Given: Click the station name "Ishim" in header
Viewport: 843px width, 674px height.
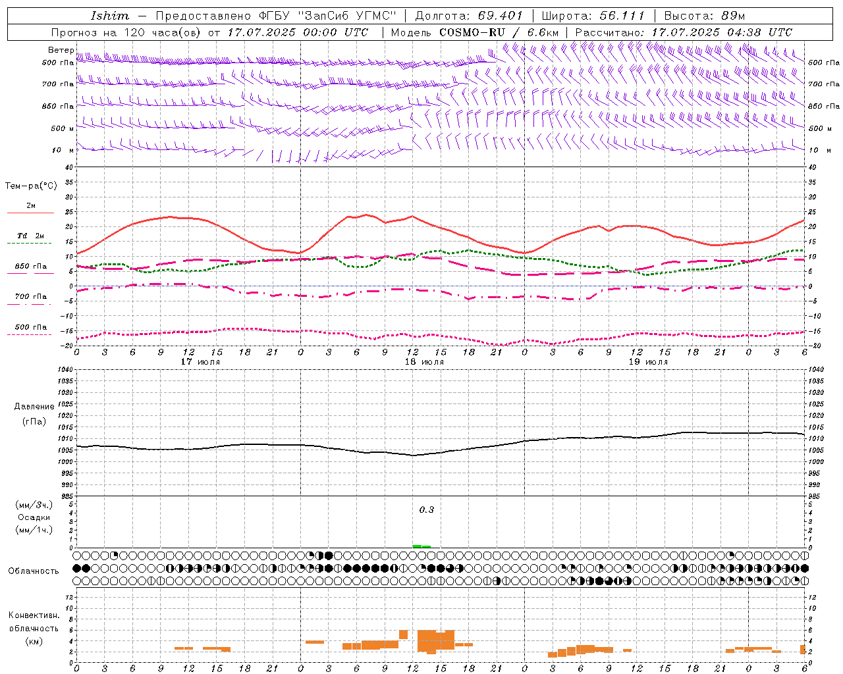Looking at the screenshot, I should coord(110,16).
